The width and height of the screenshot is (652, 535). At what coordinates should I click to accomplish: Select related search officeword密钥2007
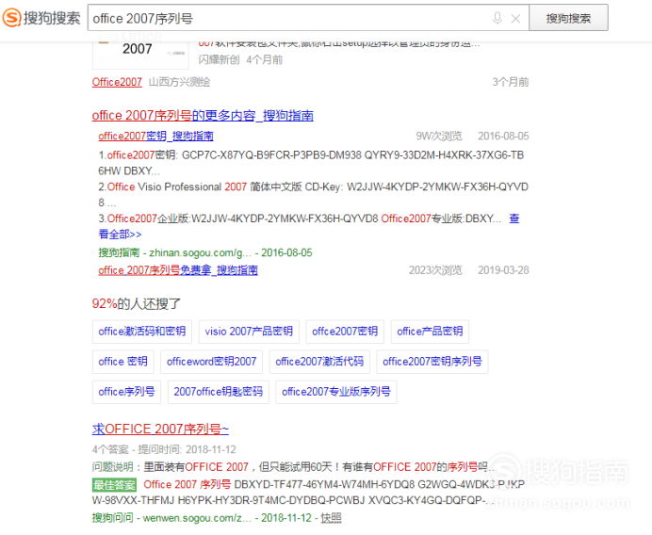coord(211,362)
